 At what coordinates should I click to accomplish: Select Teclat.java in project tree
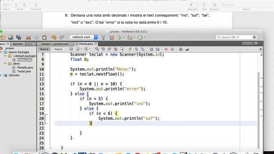pyautogui.click(x=24, y=71)
